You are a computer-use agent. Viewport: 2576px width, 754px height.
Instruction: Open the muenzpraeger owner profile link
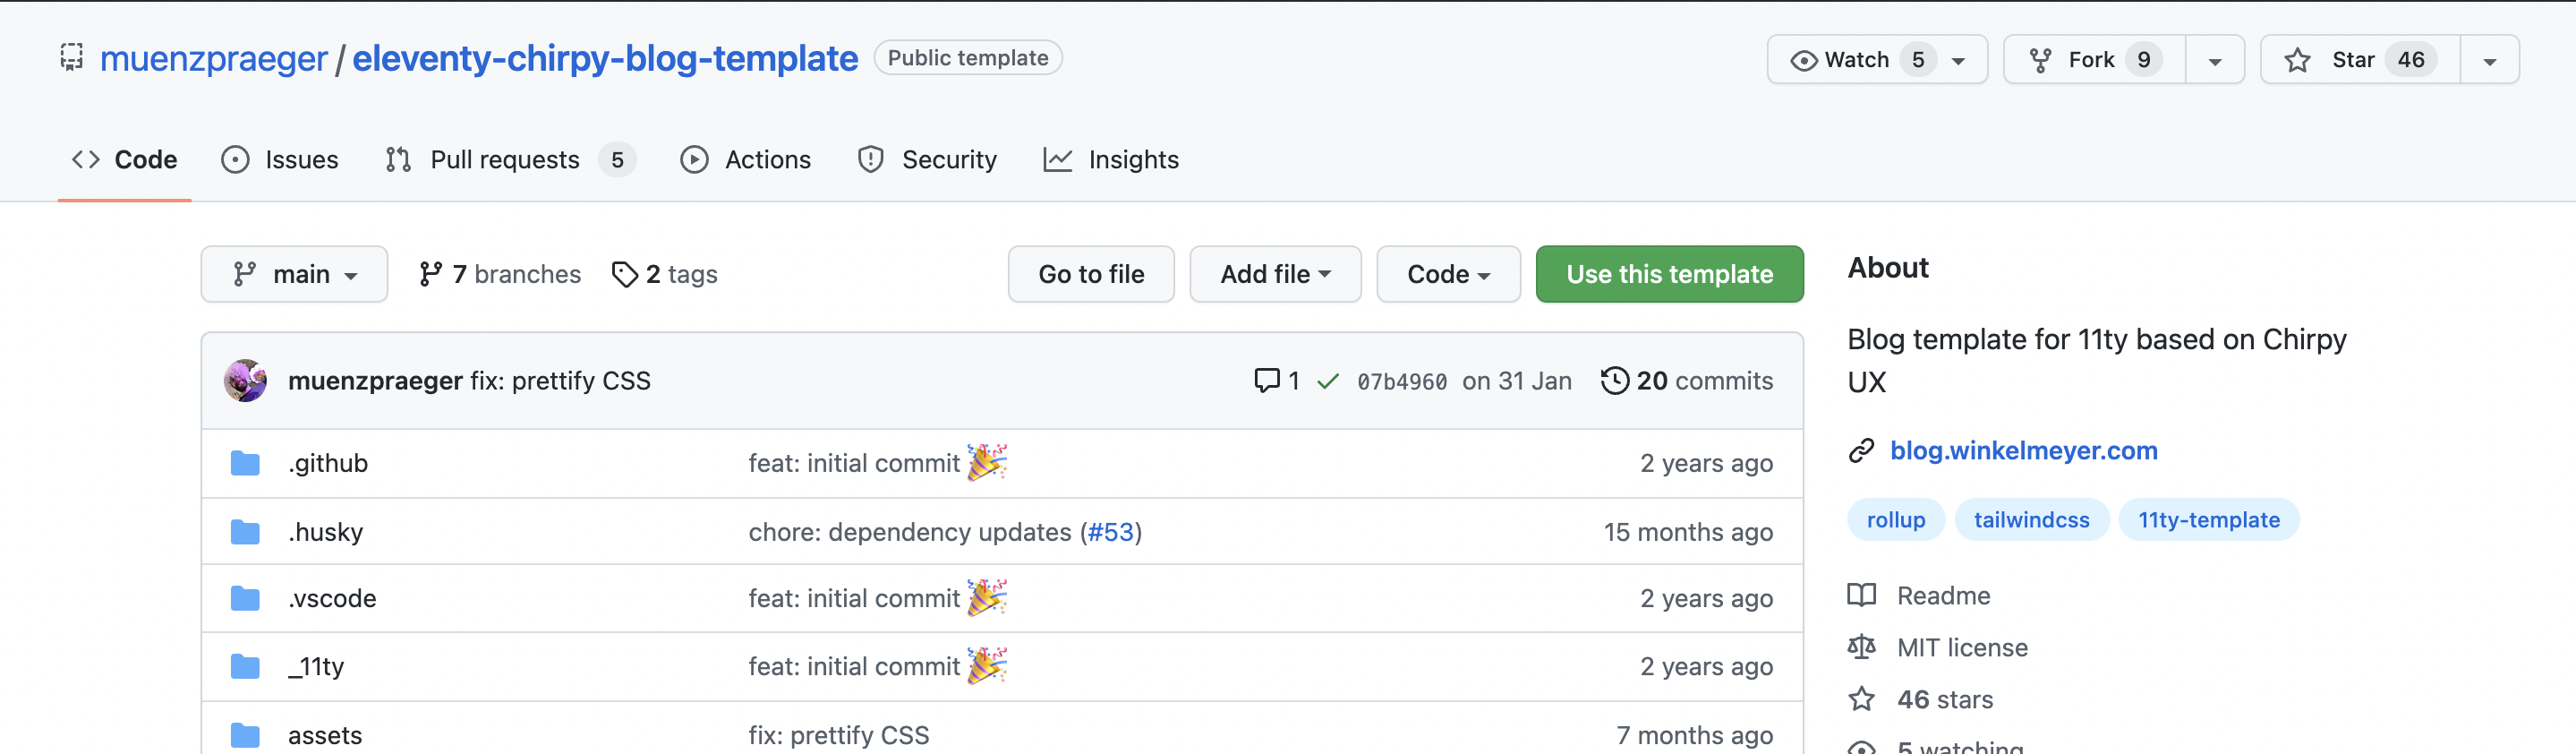[x=214, y=58]
